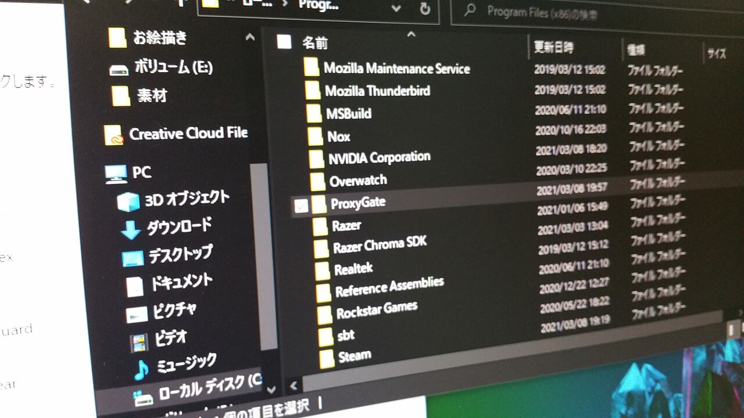Screen dimensions: 744x418
Task: Uncheck the ProxyGate row checkbox
Action: coord(301,206)
